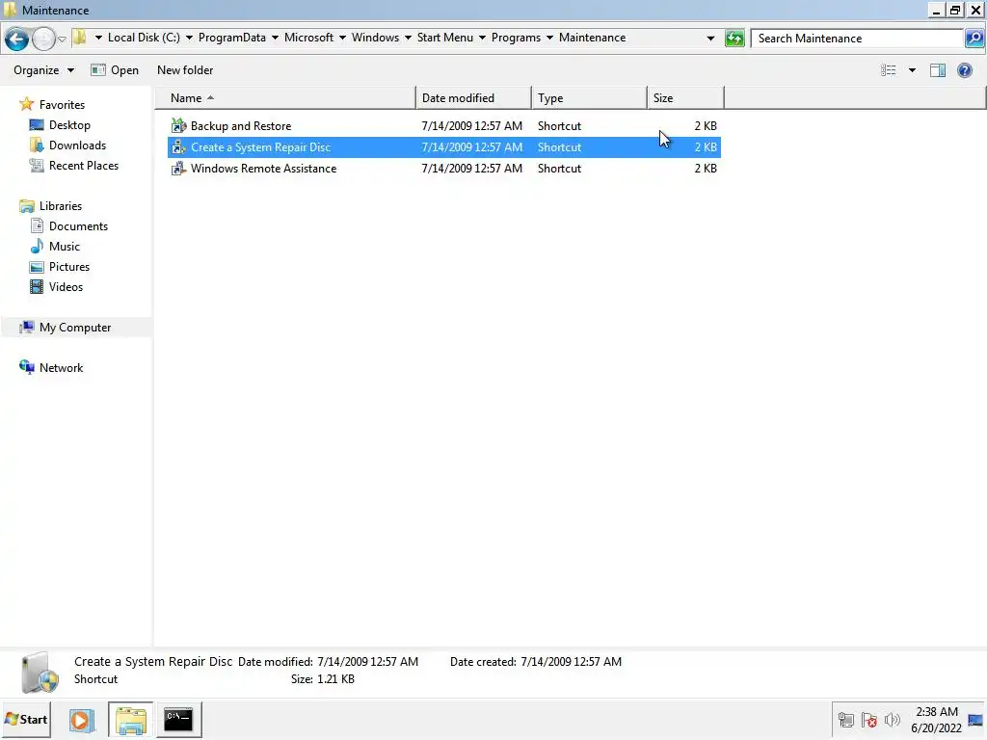Click Size: 1.21 KB in the details pane
This screenshot has height=740, width=987.
click(x=322, y=679)
